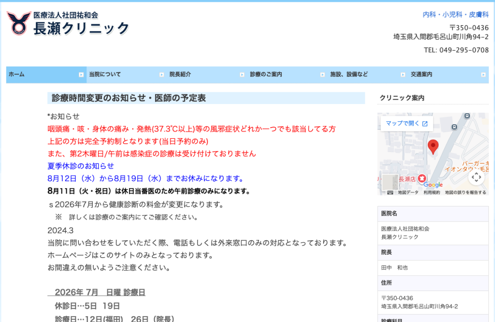Click the 診療日…12日(福田) 26日(院長) line

(x=114, y=319)
